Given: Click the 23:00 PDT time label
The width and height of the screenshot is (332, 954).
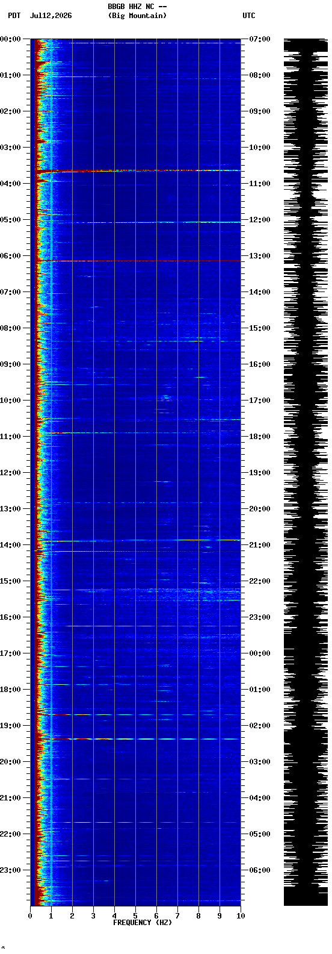Looking at the screenshot, I should [10, 870].
